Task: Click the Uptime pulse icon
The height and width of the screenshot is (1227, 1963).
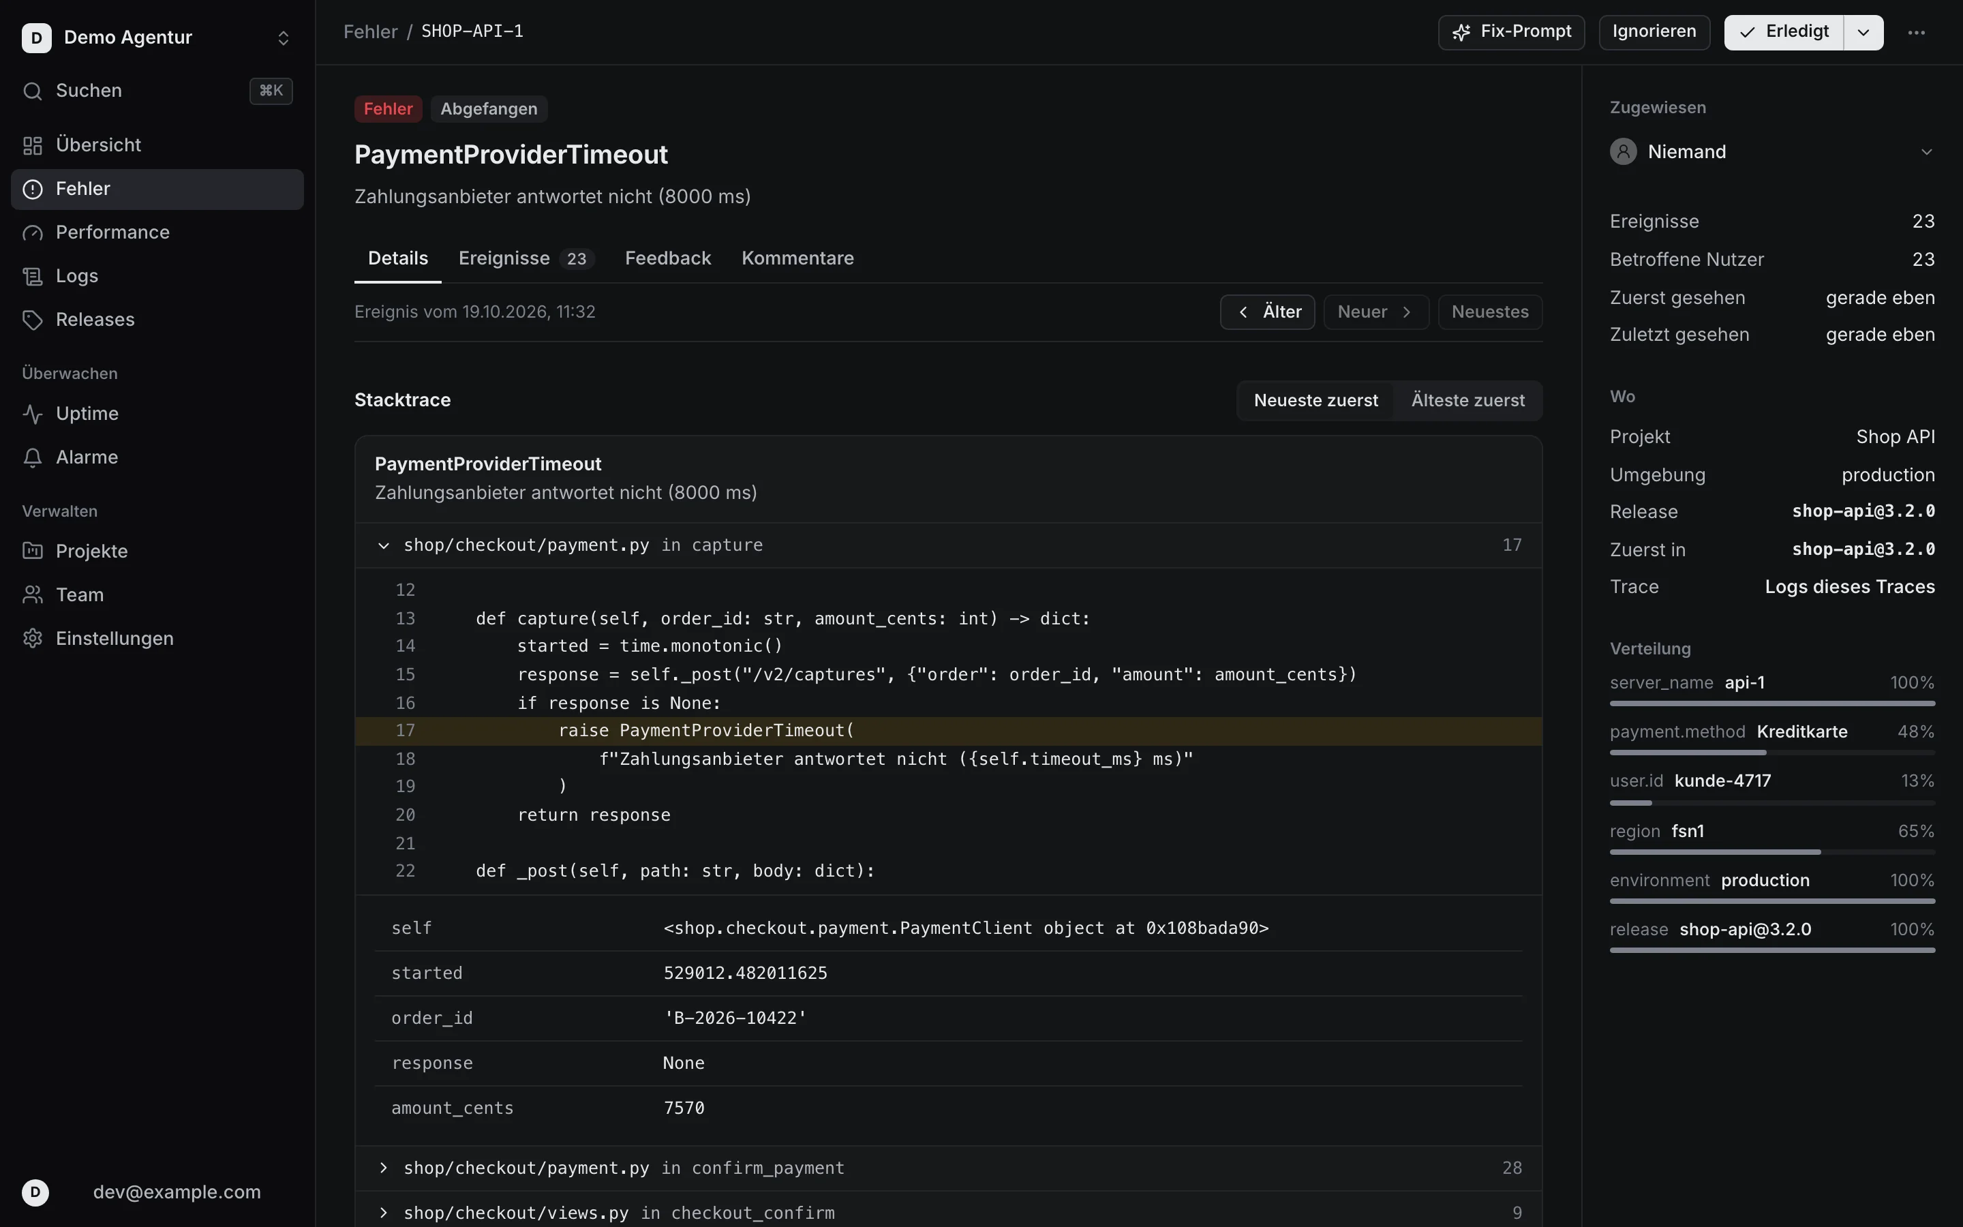Action: point(33,414)
